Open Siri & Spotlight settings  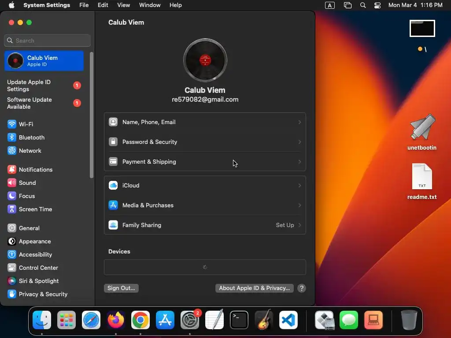tap(33, 281)
